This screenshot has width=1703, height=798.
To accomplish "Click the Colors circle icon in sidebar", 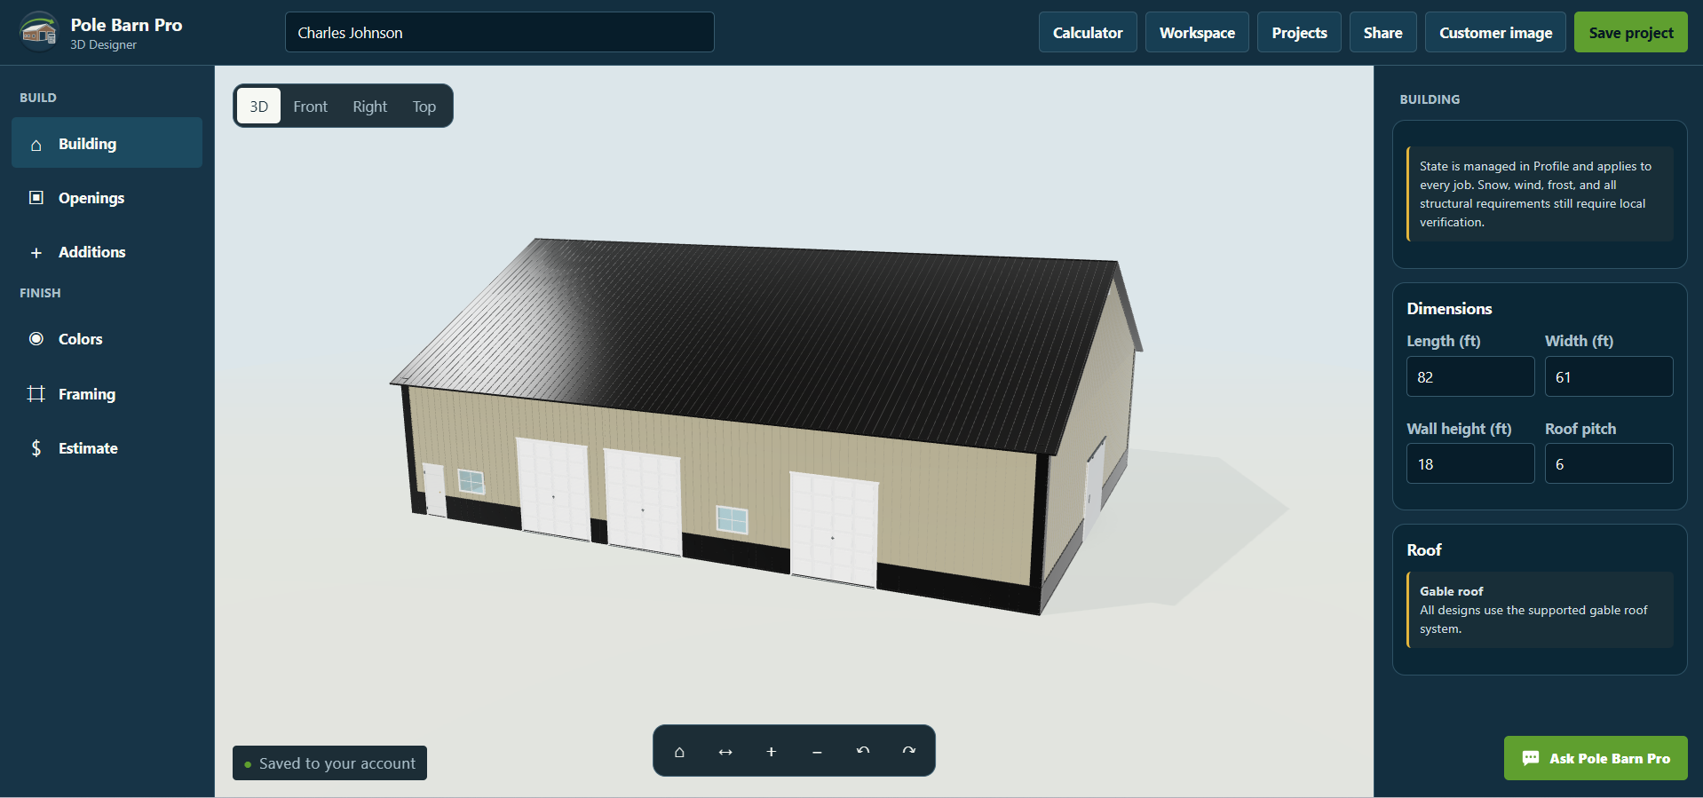I will [36, 339].
